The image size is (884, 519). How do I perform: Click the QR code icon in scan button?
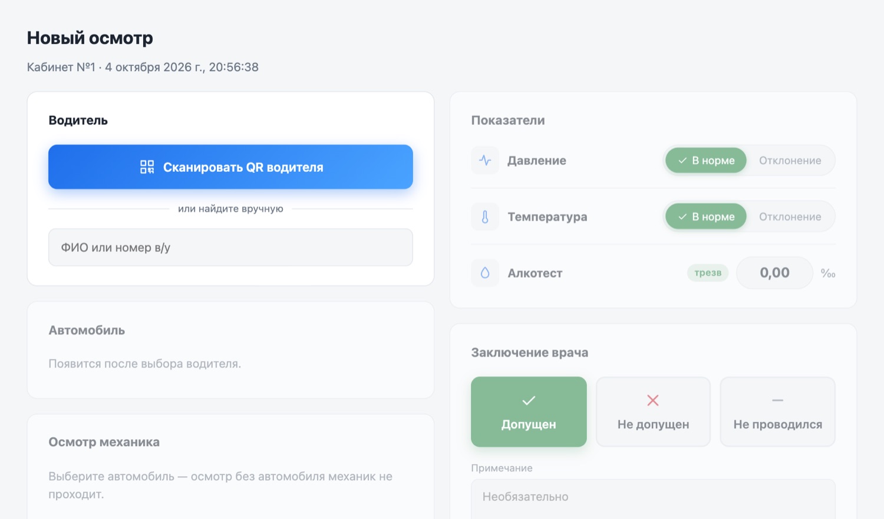[147, 167]
